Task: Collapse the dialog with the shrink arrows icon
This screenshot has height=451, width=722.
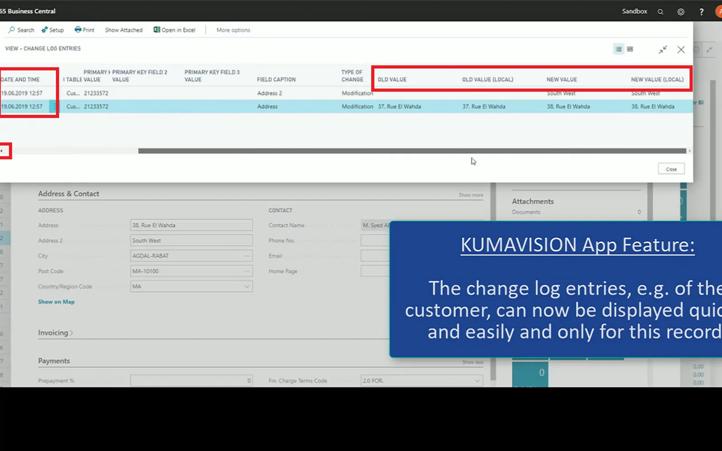Action: (x=662, y=50)
